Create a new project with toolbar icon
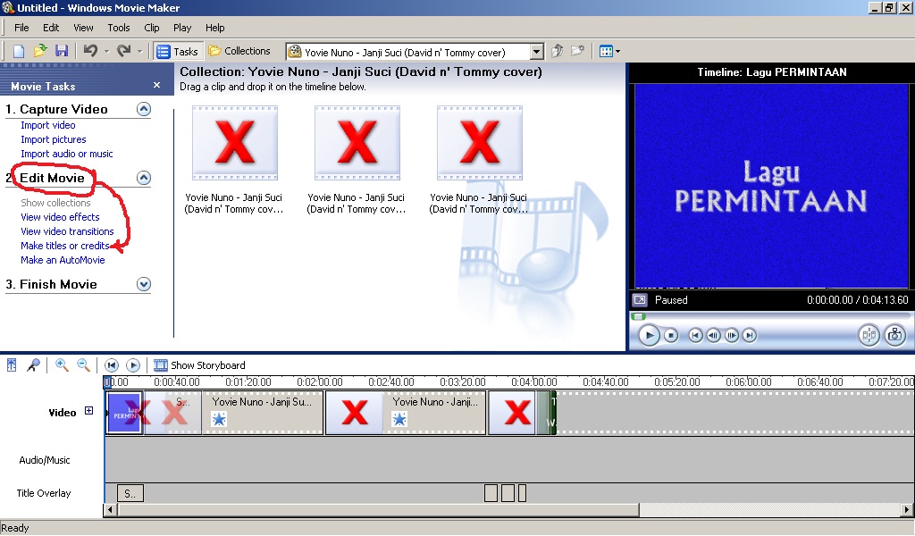This screenshot has height=536, width=915. click(19, 51)
